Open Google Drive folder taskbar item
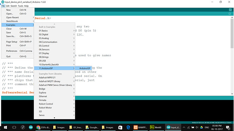Image resolution: width=234 pixels, height=131 pixels. tap(92, 127)
